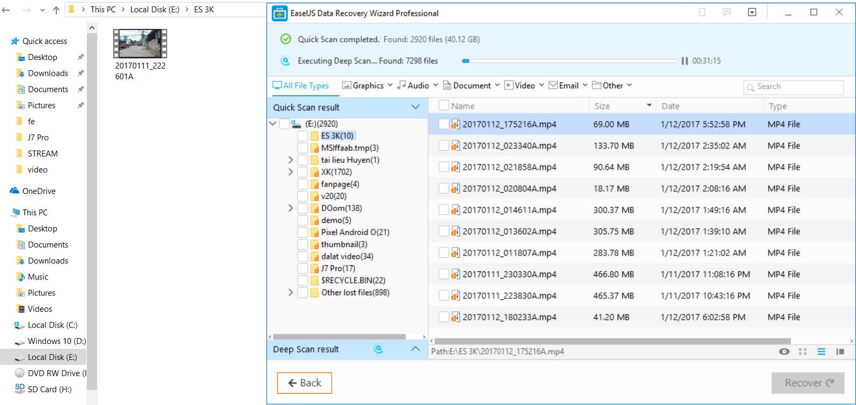Check the ES 3K(10) folder checkbox
The height and width of the screenshot is (405, 856).
[x=302, y=136]
